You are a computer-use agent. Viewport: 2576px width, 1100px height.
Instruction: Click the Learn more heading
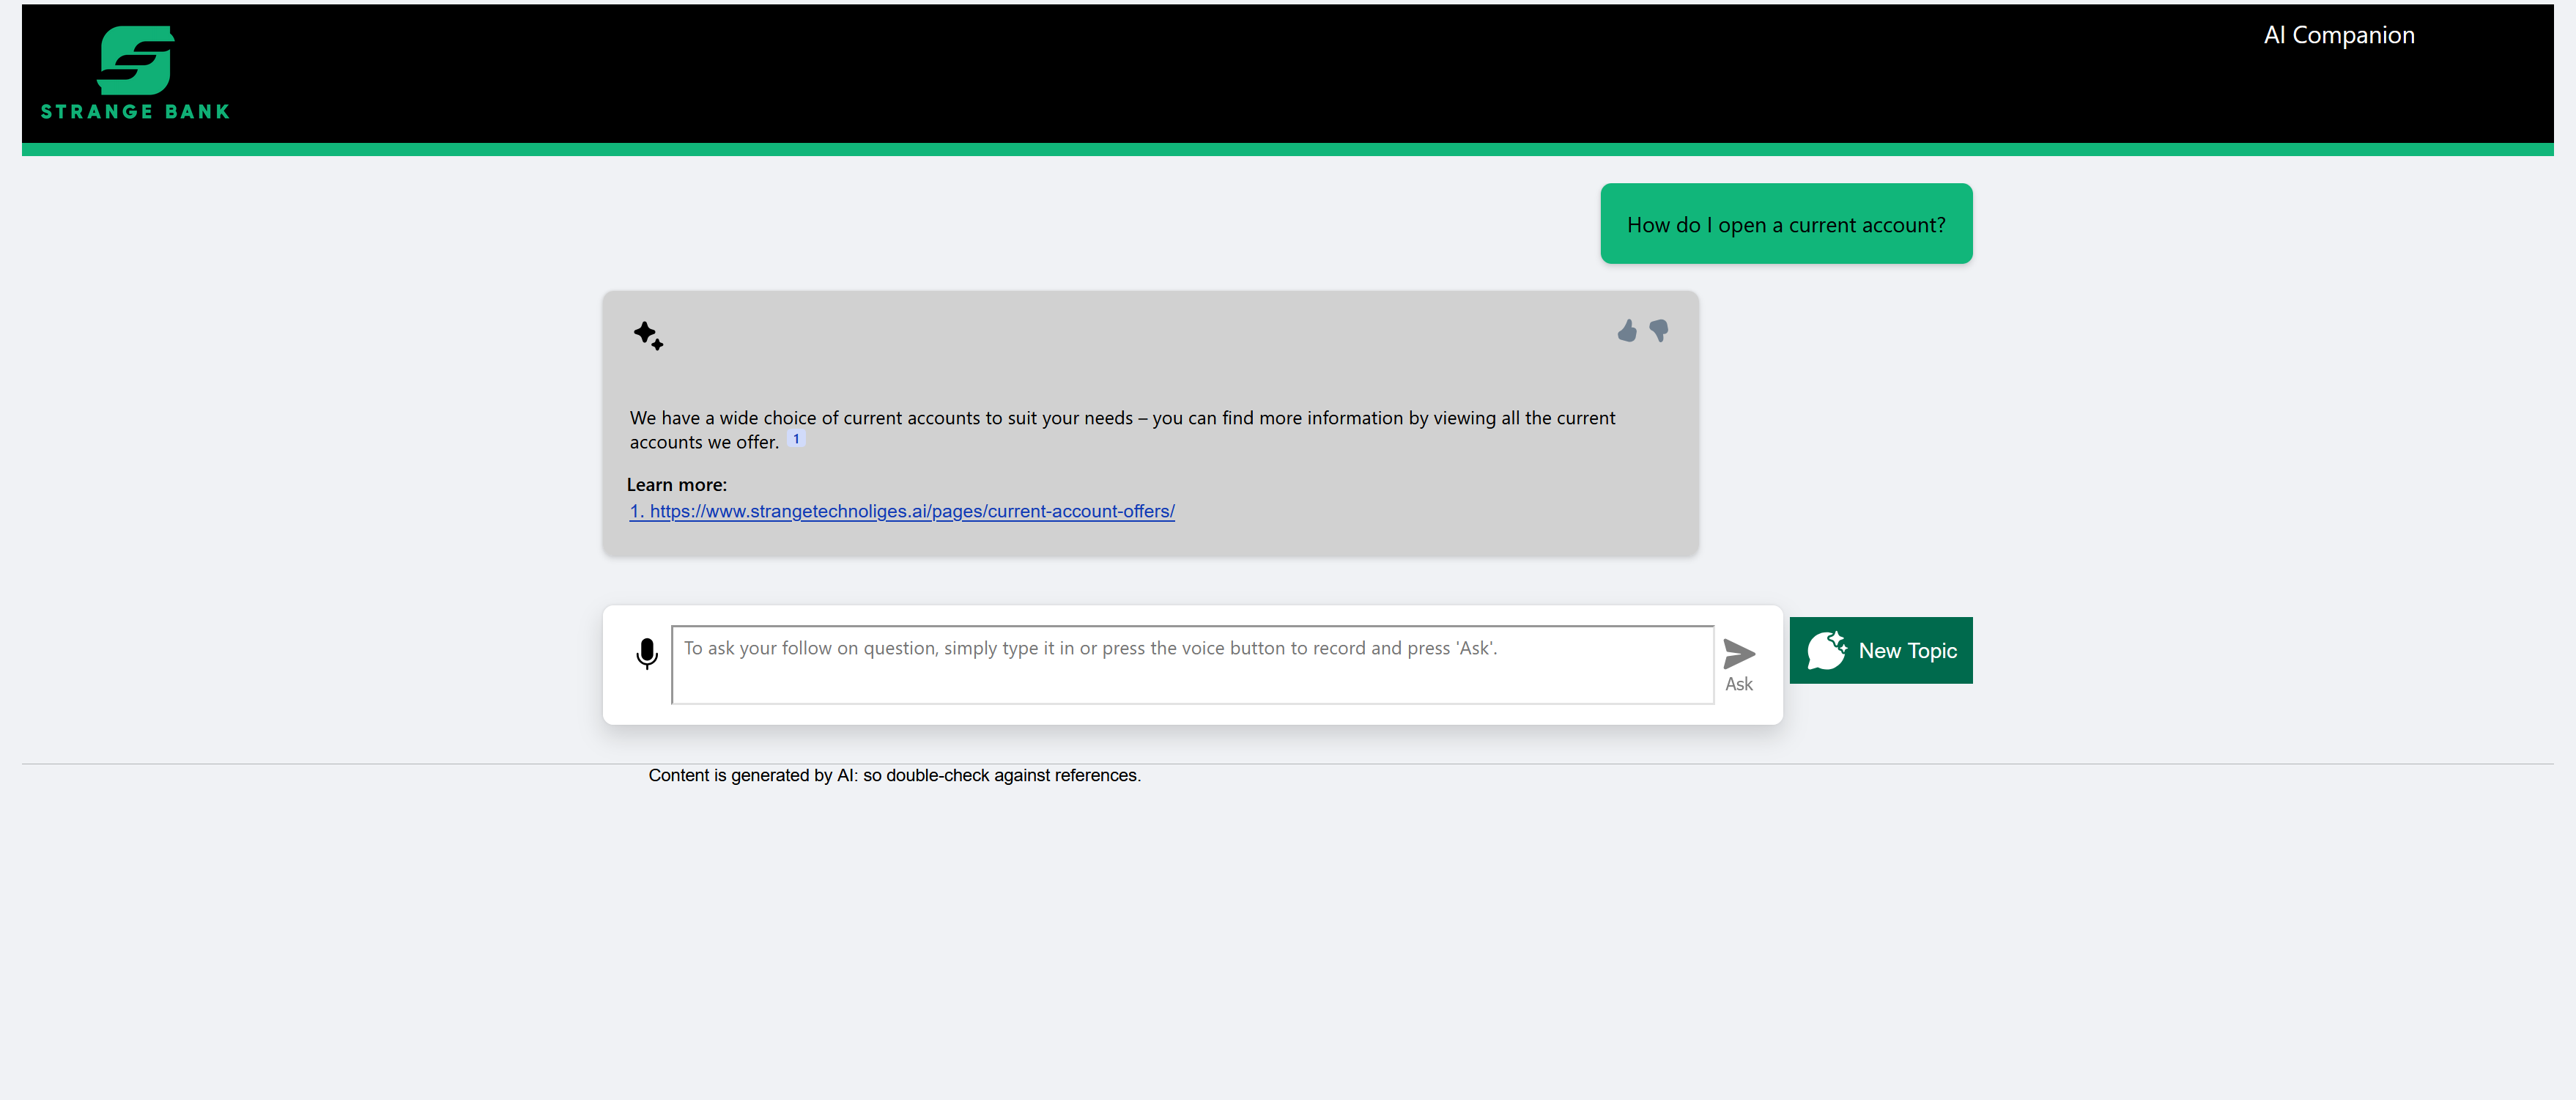point(677,485)
